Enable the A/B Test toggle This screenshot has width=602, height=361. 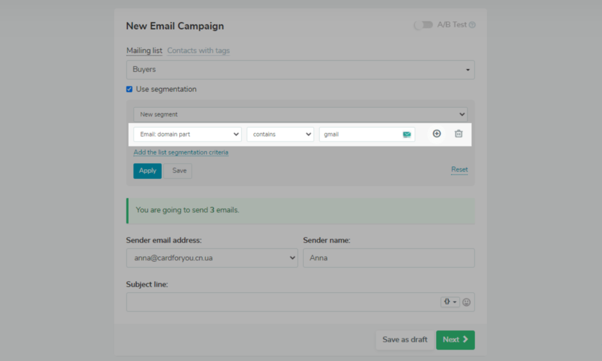point(423,24)
